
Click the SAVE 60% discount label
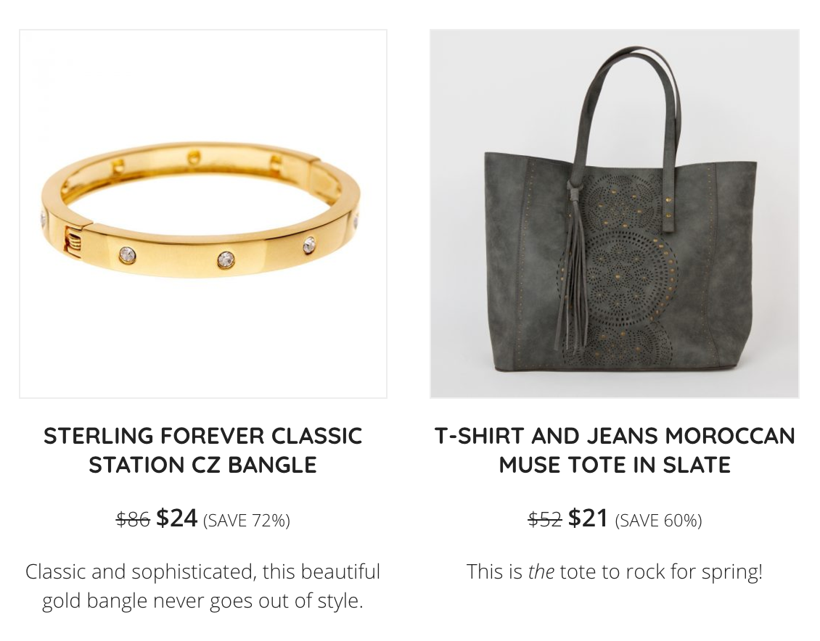pos(658,521)
